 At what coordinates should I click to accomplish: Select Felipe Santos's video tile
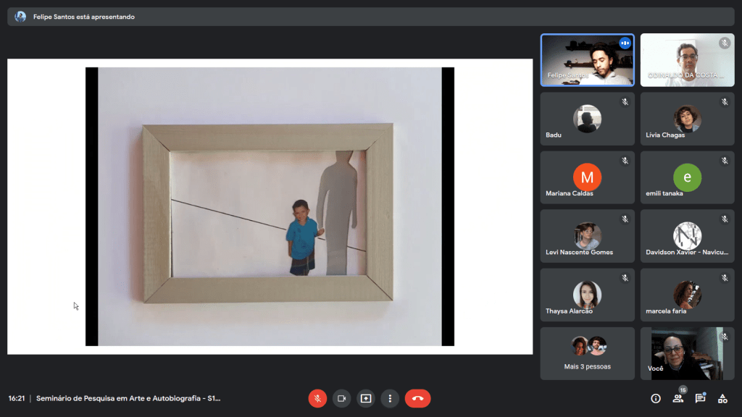coord(587,60)
